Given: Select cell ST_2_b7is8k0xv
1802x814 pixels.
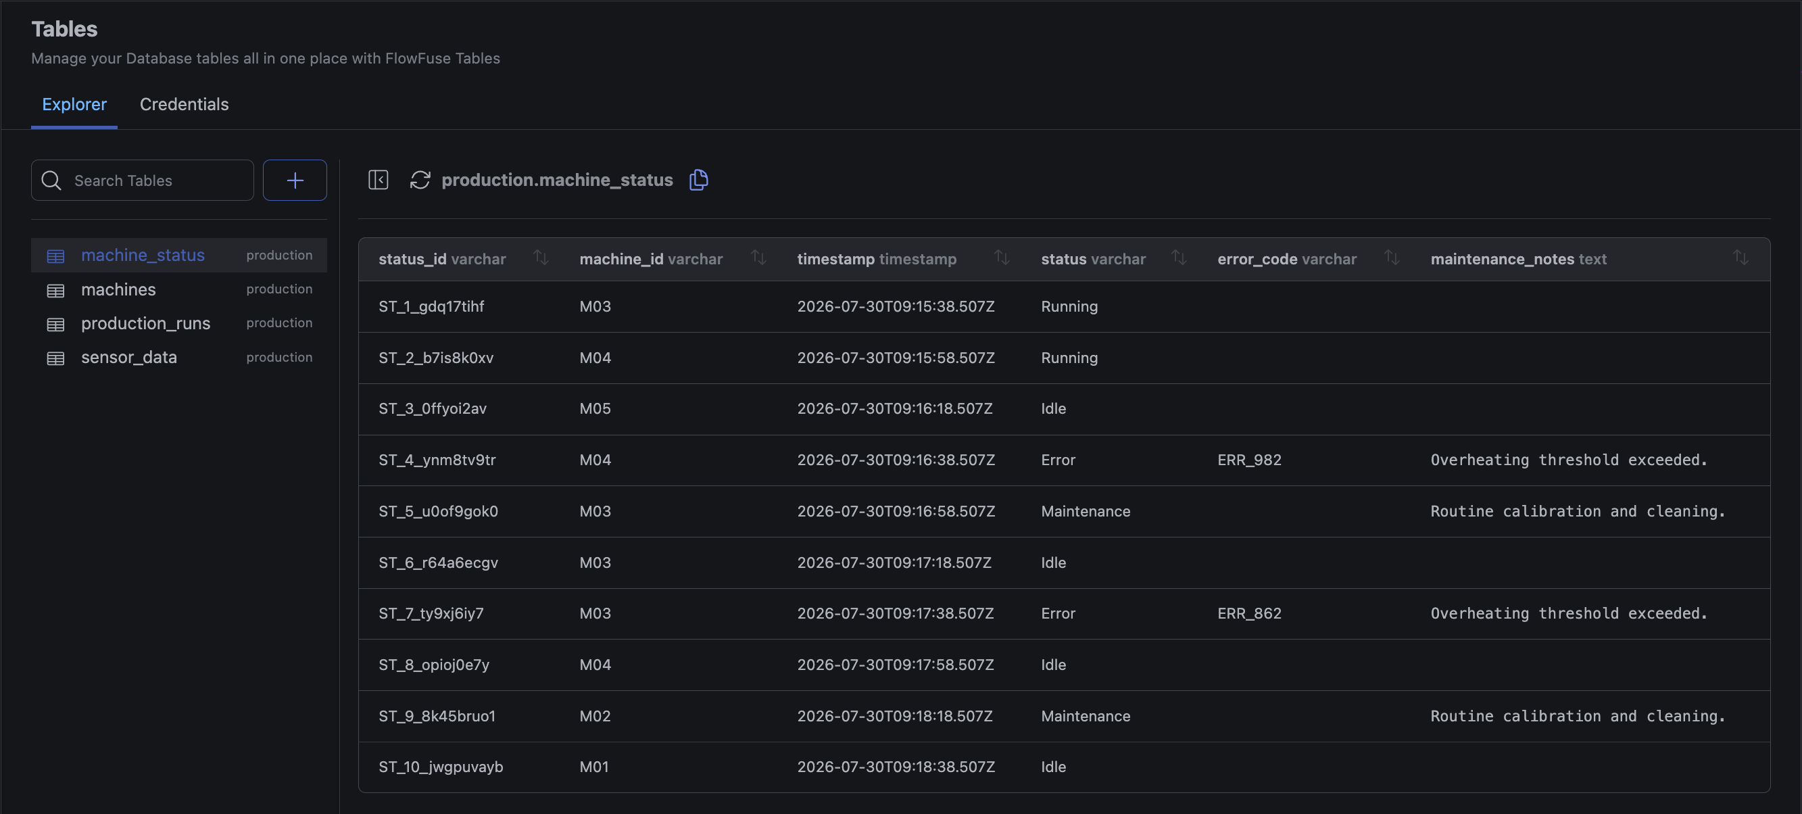Looking at the screenshot, I should 436,358.
